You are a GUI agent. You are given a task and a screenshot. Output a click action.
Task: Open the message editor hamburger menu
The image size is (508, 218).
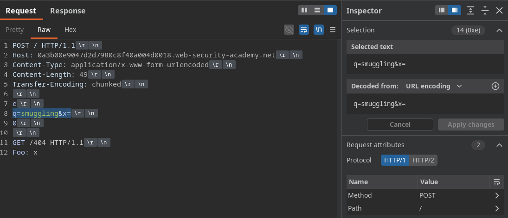pos(332,30)
